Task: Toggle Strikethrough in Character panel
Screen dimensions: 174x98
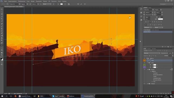Action: tap(161, 22)
